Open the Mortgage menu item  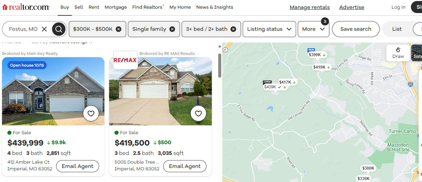pos(116,7)
